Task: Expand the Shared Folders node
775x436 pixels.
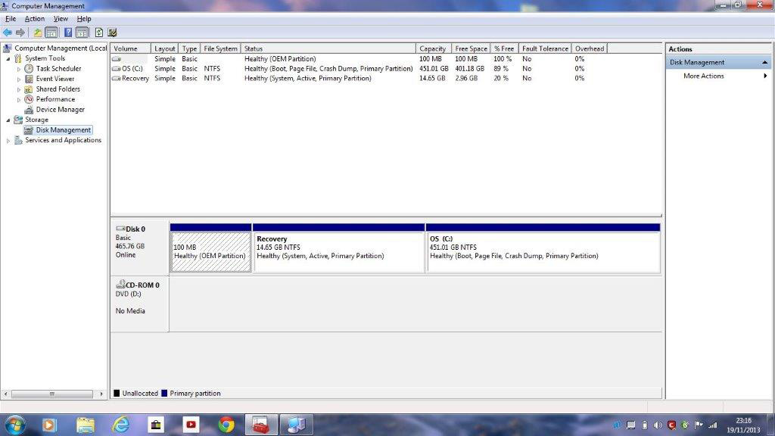Action: click(19, 89)
